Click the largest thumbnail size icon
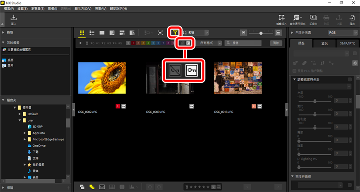The height and width of the screenshot is (192, 360). click(x=278, y=33)
